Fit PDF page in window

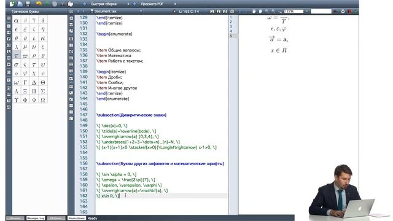click(260, 11)
